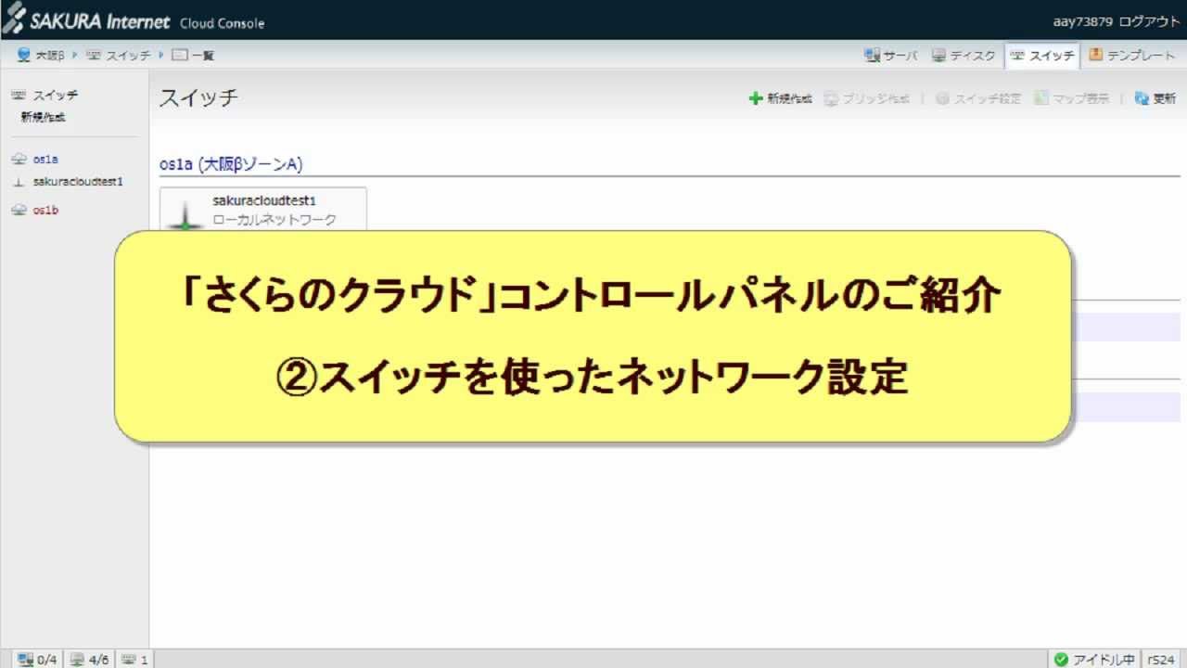
Task: Click disk count 4/6 in status bar
Action: [x=90, y=660]
